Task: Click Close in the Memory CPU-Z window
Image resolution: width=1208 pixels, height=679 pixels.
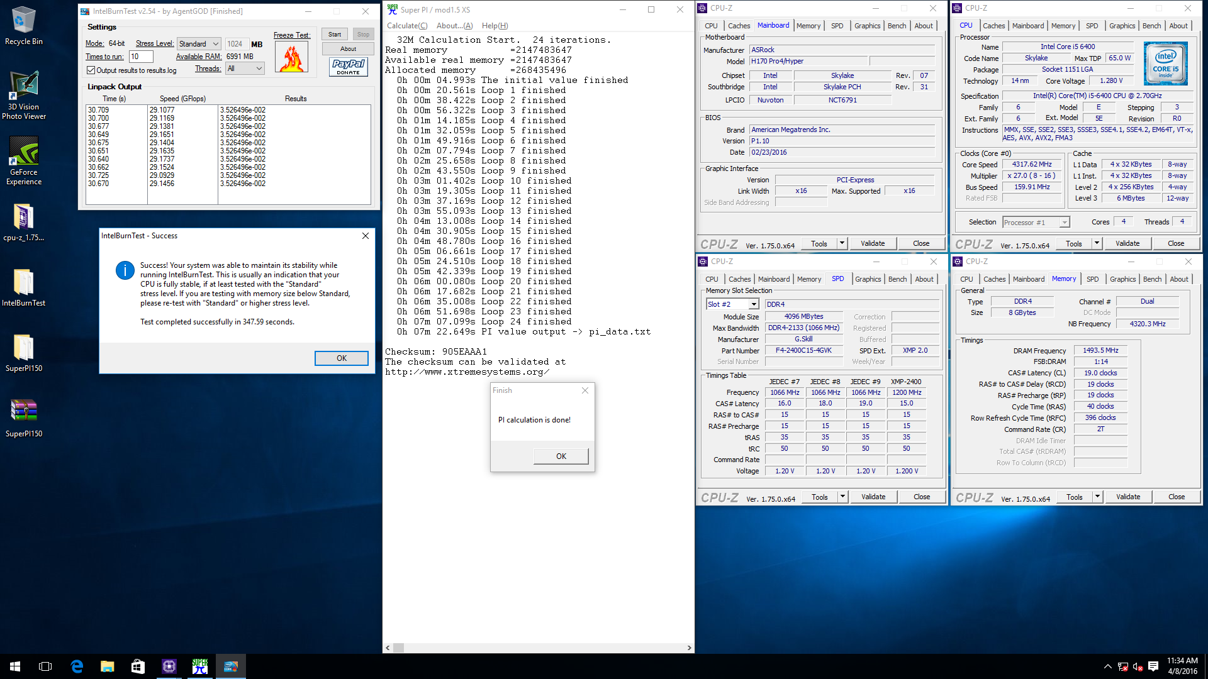Action: [x=1177, y=497]
